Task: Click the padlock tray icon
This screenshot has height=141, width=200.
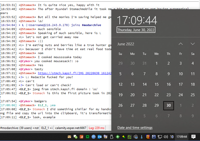Action: 154,137
